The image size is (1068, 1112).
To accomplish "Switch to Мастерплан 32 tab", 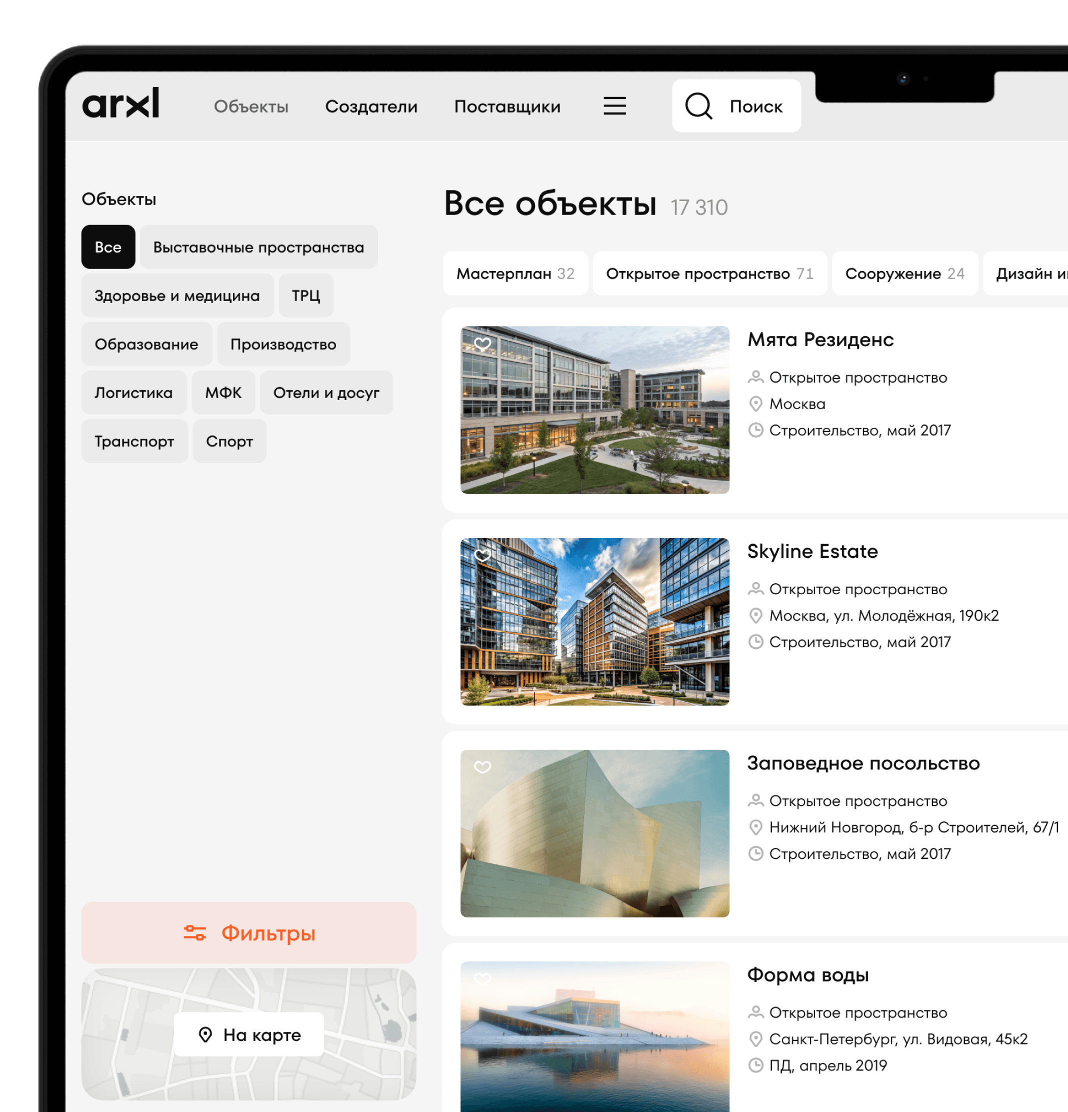I will (515, 274).
